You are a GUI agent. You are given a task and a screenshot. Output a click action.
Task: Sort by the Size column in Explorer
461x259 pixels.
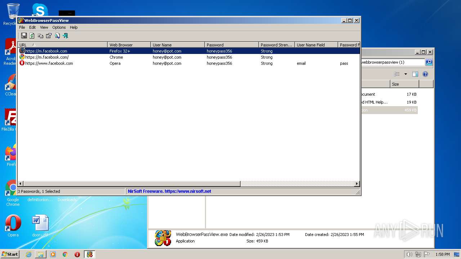click(x=404, y=84)
